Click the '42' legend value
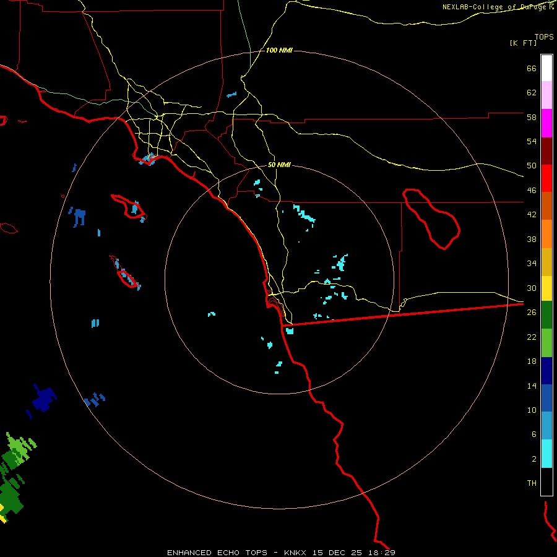 [x=532, y=215]
